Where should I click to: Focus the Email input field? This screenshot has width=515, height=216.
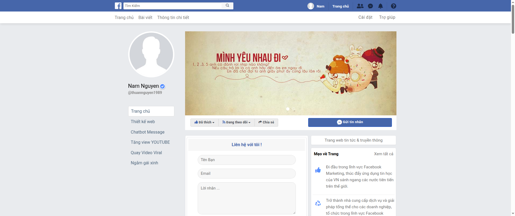[x=247, y=173]
